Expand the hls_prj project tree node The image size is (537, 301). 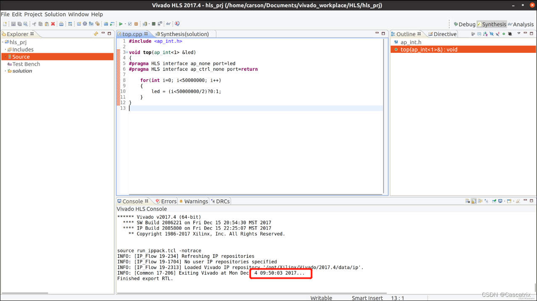pos(3,42)
